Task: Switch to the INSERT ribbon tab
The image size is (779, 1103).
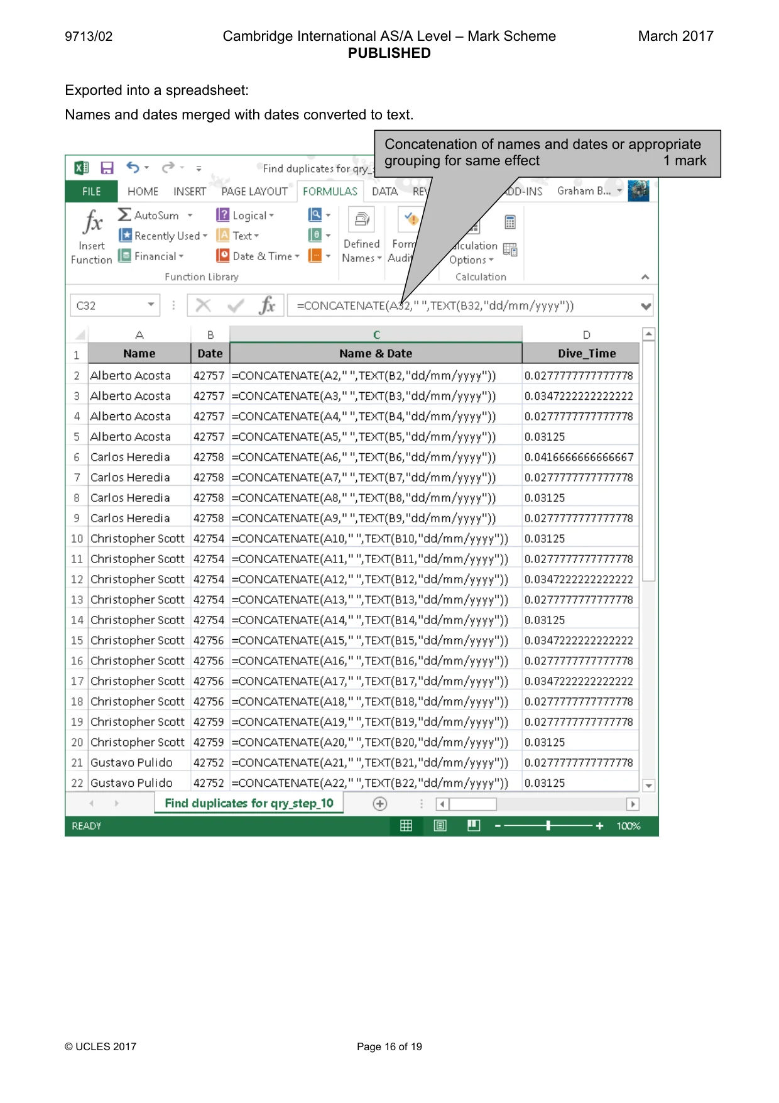Action: pyautogui.click(x=190, y=192)
